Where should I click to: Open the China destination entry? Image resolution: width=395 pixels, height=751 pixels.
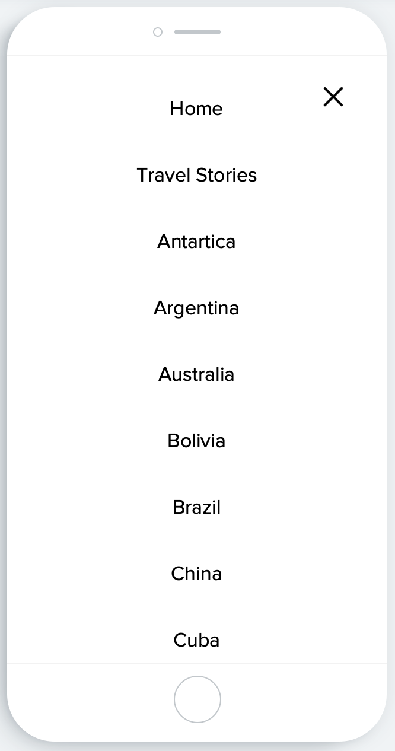click(196, 574)
